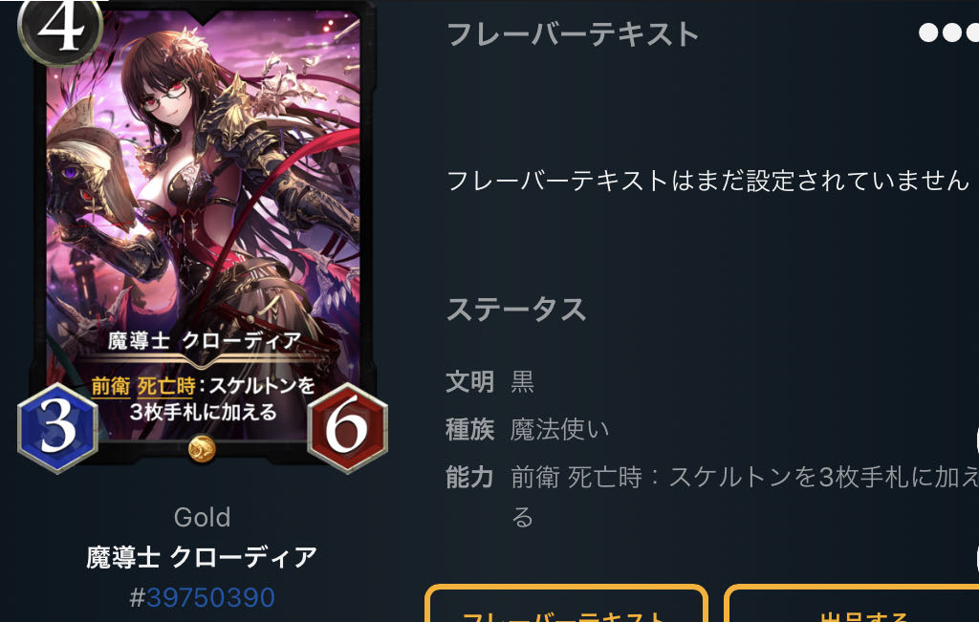Click the 文明 value 黒
Viewport: 979px width, 622px height.
point(522,380)
